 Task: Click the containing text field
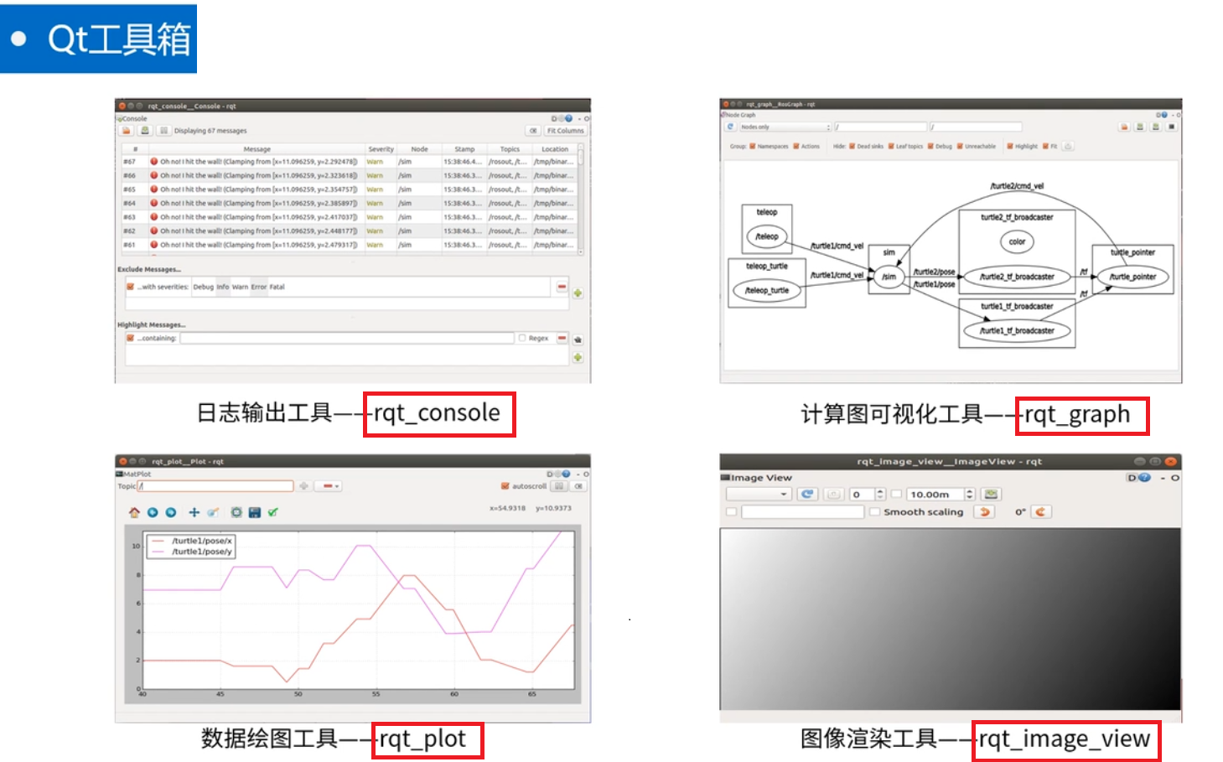click(x=347, y=338)
